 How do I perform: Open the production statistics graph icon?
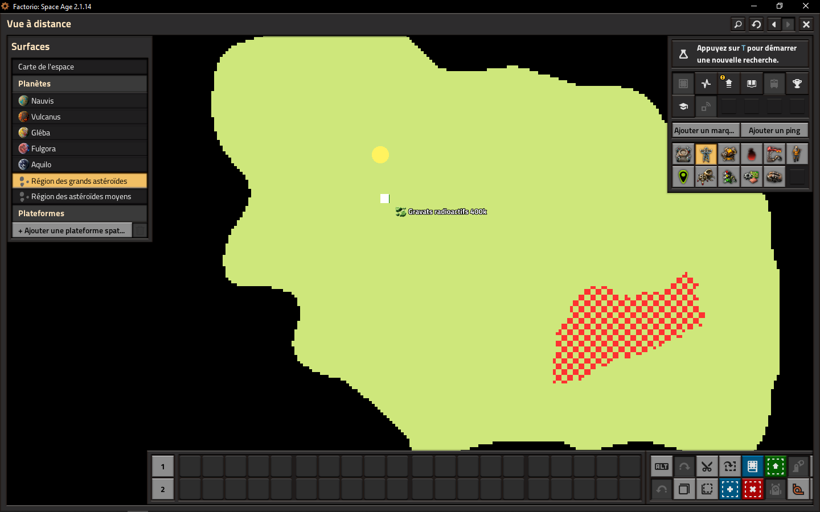coord(706,84)
